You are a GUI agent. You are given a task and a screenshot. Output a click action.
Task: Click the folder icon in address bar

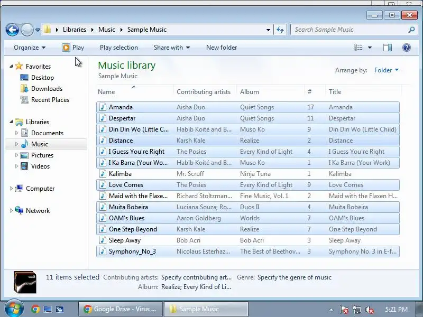[48, 30]
